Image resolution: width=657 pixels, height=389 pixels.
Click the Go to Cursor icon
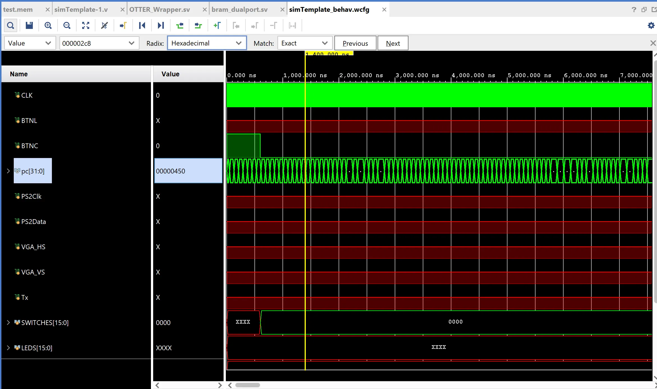point(123,26)
